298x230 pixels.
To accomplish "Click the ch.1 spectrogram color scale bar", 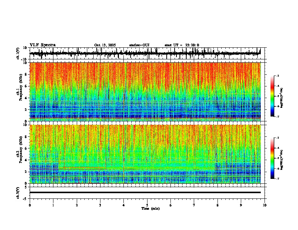I will click(272, 96).
